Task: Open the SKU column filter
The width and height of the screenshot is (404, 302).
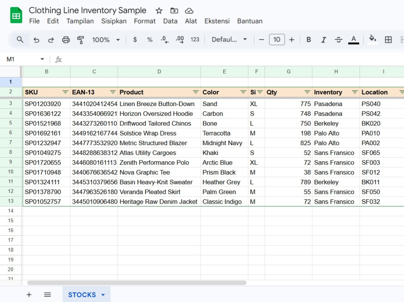Action: click(65, 92)
